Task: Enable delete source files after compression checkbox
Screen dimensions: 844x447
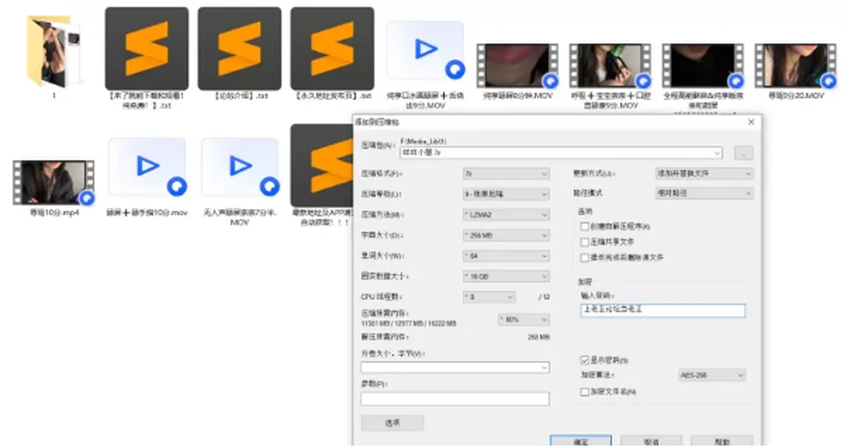Action: click(585, 257)
